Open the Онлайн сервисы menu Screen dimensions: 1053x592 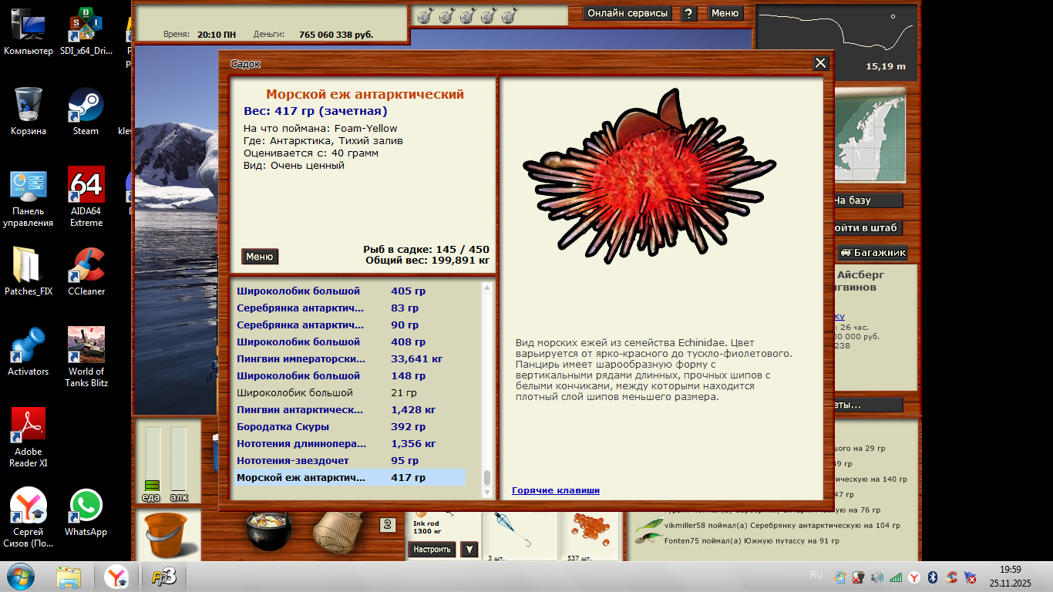coord(627,13)
